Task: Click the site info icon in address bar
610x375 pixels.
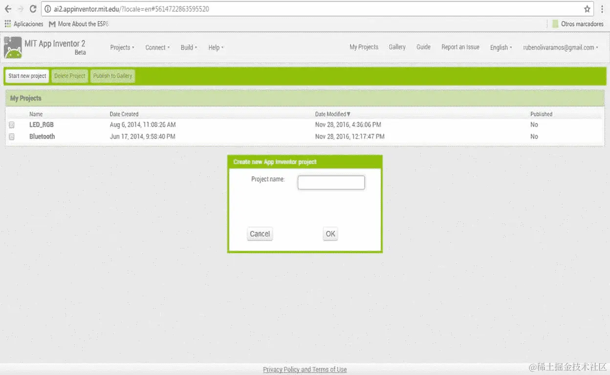Action: (47, 9)
